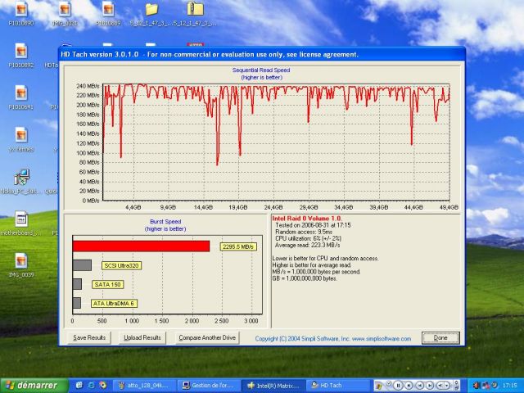This screenshot has height=393, width=524.
Task: Click the ATA UltraDMA 6 label
Action: (x=114, y=304)
